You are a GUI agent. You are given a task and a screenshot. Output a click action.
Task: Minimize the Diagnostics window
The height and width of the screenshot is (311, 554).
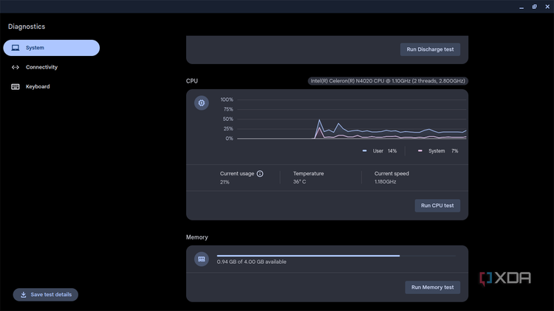tap(521, 7)
